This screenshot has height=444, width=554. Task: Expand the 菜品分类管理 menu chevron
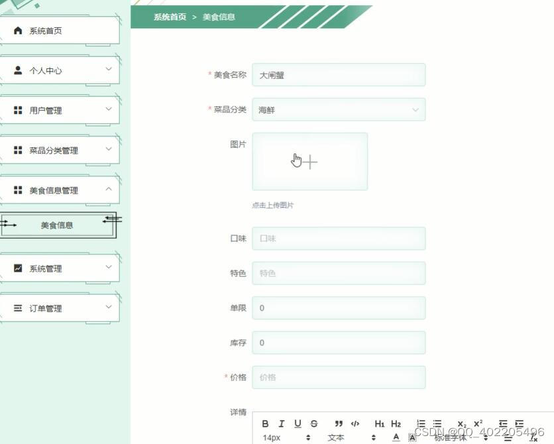click(x=109, y=148)
